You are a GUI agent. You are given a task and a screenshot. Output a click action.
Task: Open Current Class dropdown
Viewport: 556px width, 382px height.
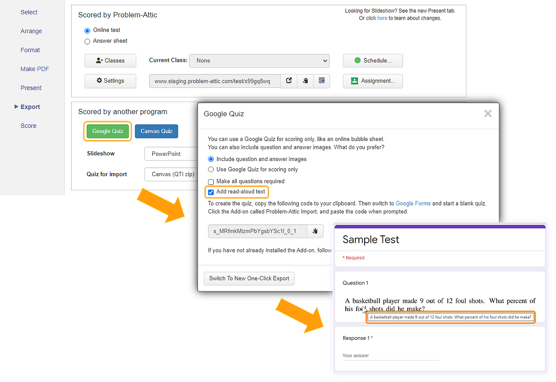click(259, 61)
